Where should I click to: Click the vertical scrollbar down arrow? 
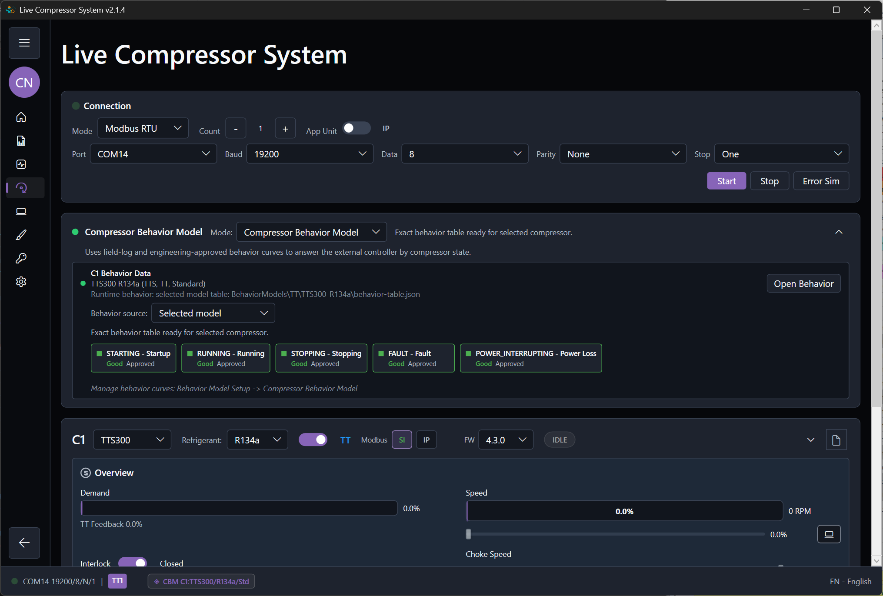876,561
